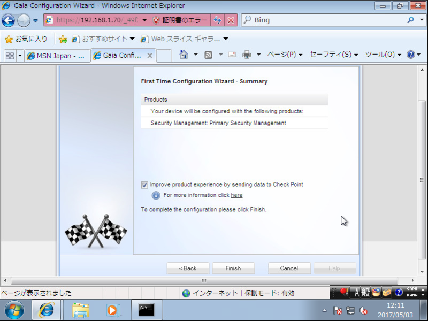
Task: Click the vertical scrollbar up arrow
Action: click(422, 70)
